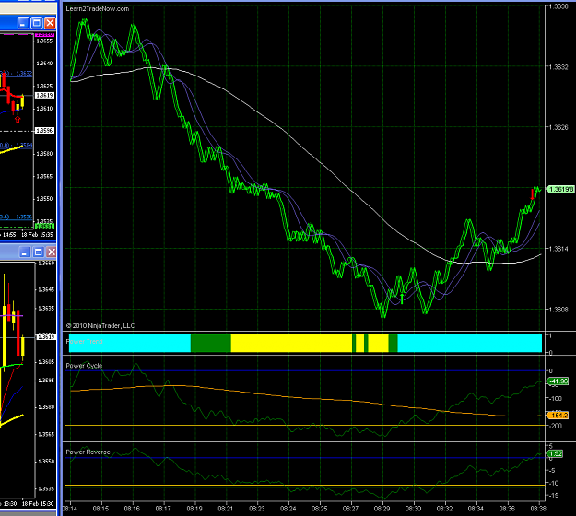Click the 1.3608 price axis label
This screenshot has height=516, width=576.
[x=558, y=310]
